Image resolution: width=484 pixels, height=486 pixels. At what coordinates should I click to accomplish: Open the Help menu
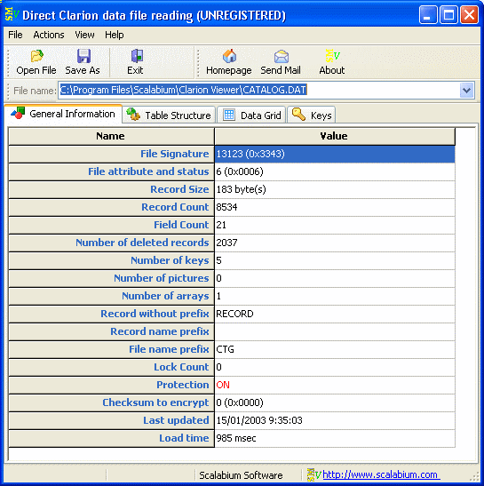coord(114,35)
